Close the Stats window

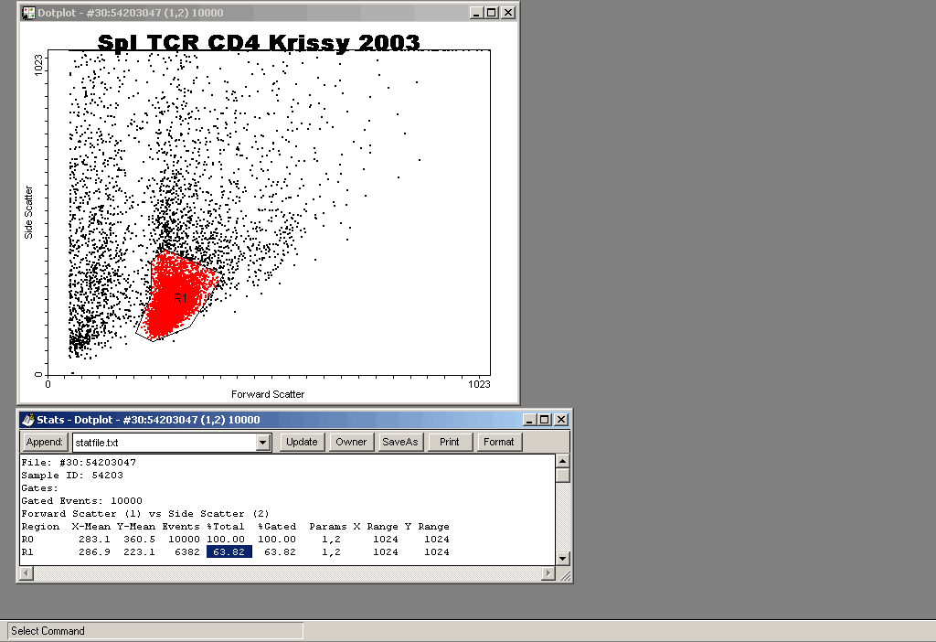pyautogui.click(x=560, y=420)
